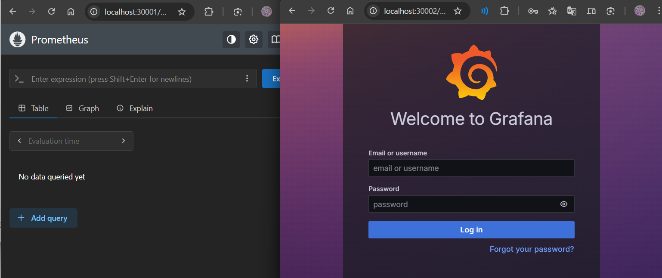Go forward in the Prometheus browser window
Image resolution: width=662 pixels, height=278 pixels.
[x=32, y=12]
